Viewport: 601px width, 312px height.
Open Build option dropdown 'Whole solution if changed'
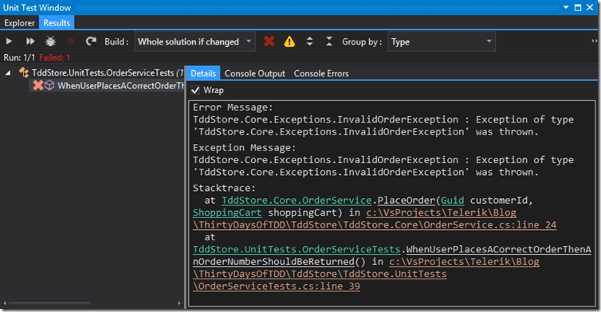click(194, 41)
